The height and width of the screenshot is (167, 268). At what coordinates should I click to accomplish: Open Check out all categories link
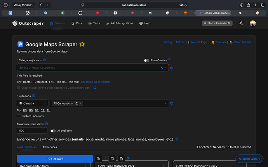click(96, 82)
